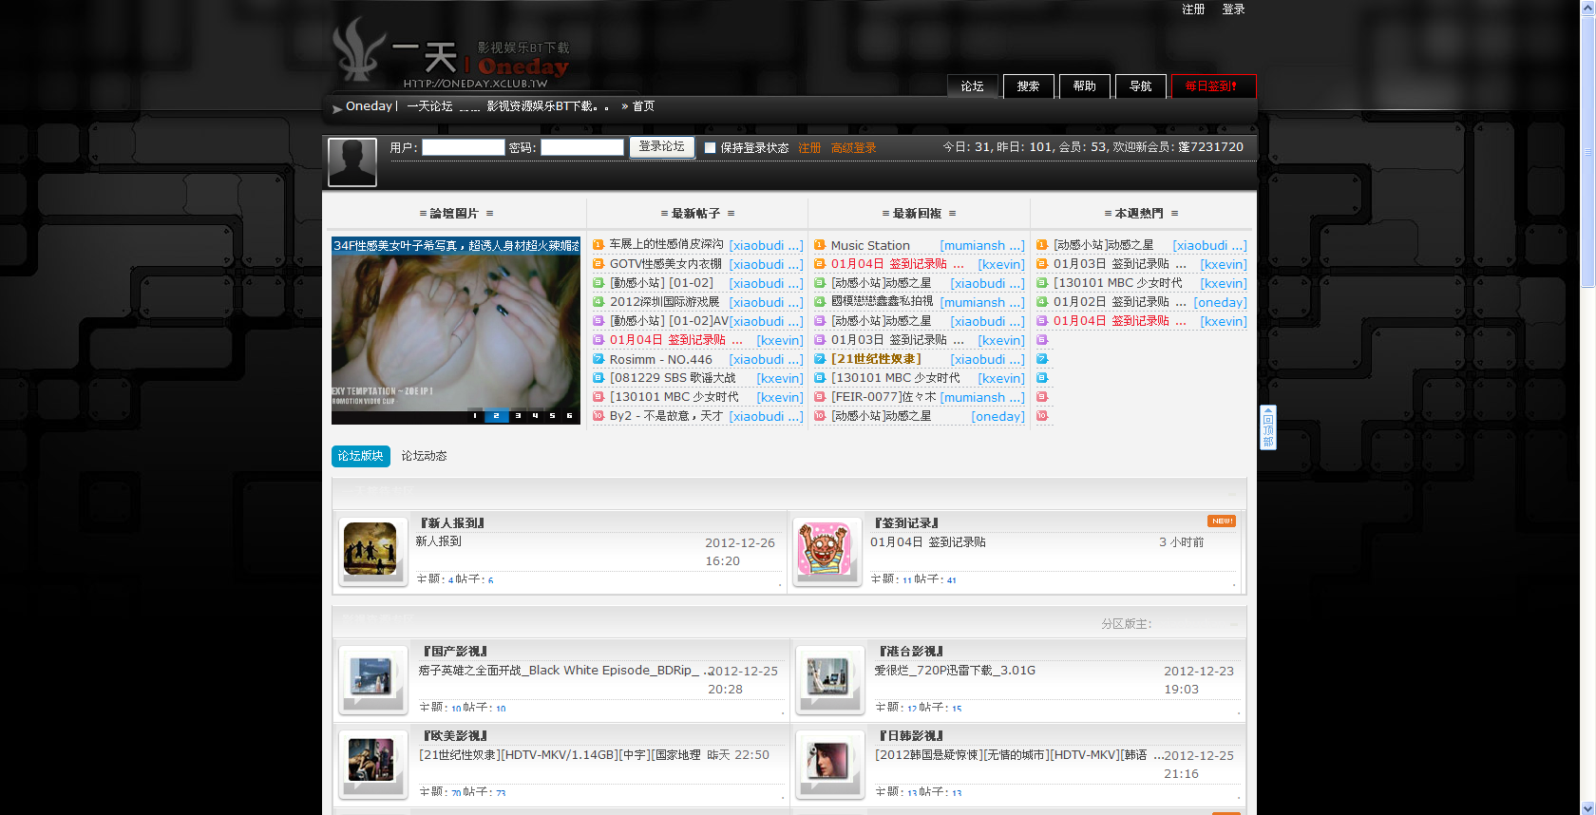Click the 每日签到 red button
Screen dimensions: 1596x815
coord(1212,86)
